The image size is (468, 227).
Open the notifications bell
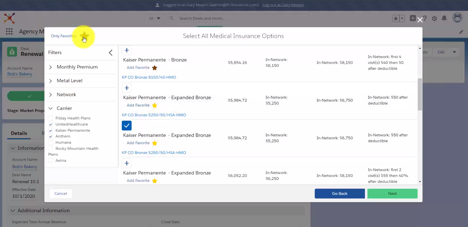tap(444, 18)
